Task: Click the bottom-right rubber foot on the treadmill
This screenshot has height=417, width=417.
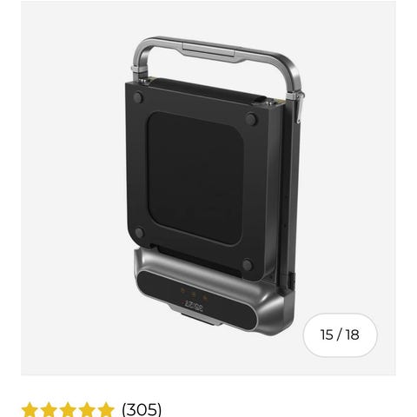Action: [x=247, y=265]
